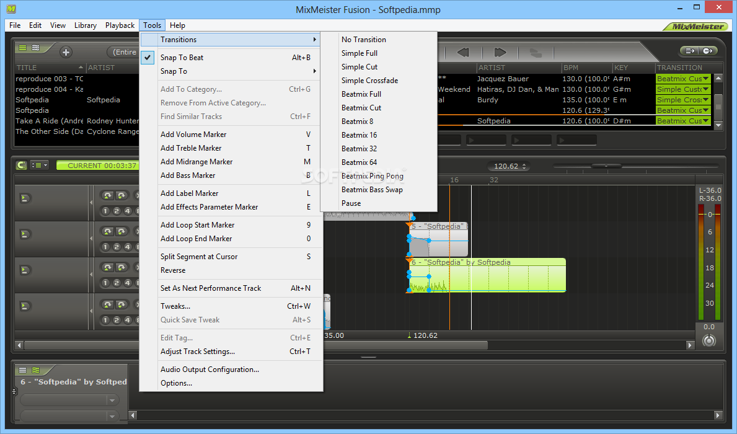Select loop length 1 on fourth track
Viewport: 737px width, 434px height.
click(x=105, y=320)
